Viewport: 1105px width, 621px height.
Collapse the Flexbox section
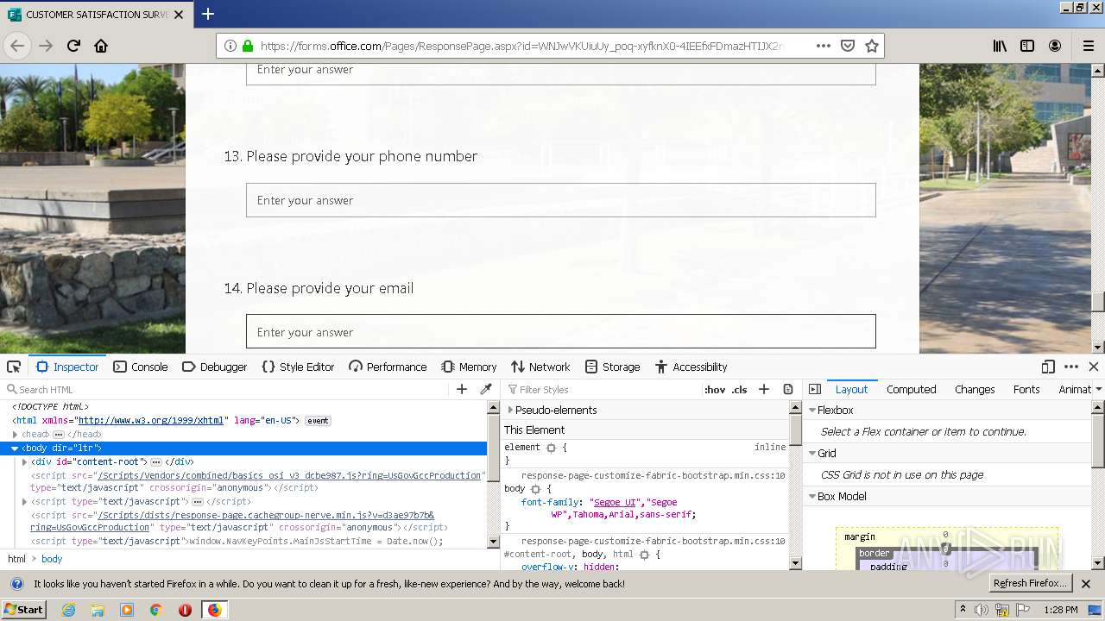coord(812,411)
